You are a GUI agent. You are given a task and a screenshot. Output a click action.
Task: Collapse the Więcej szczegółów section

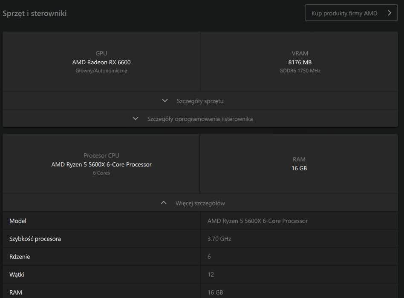200,203
